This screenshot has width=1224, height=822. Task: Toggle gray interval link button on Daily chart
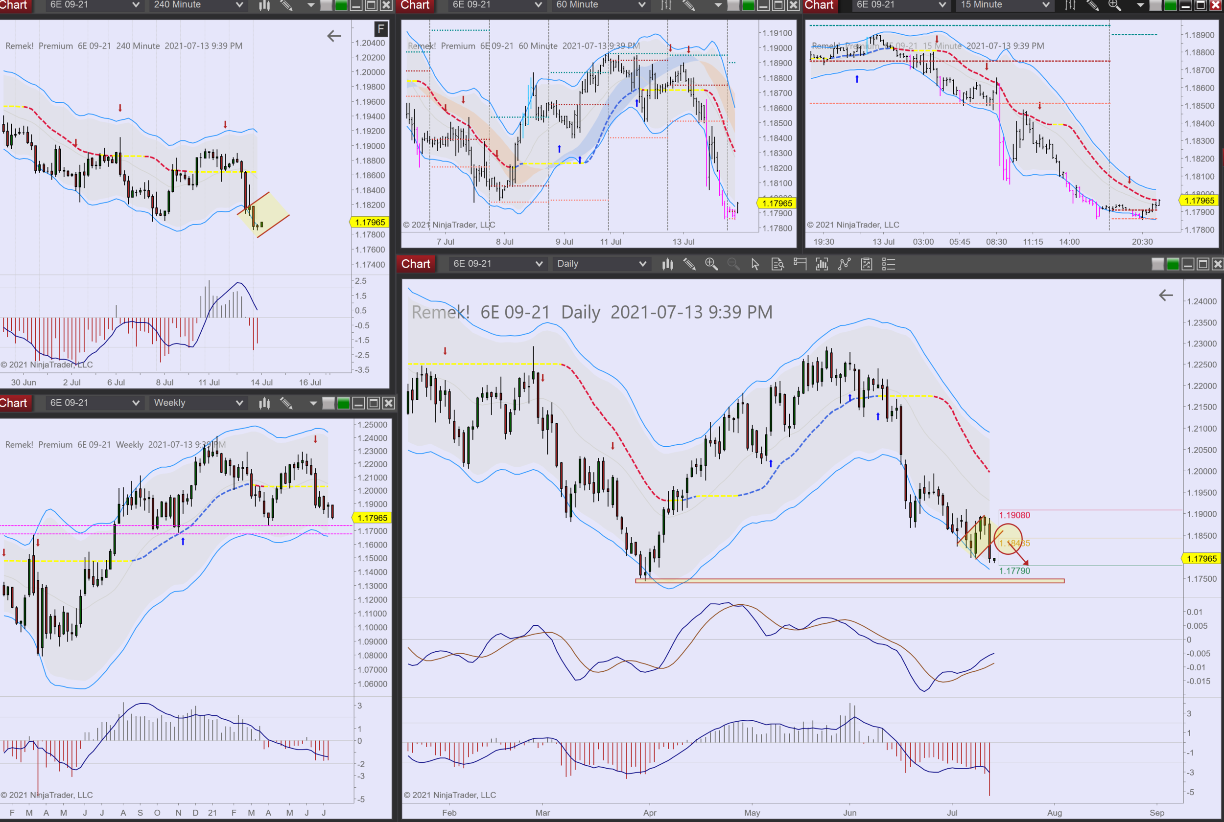1157,264
